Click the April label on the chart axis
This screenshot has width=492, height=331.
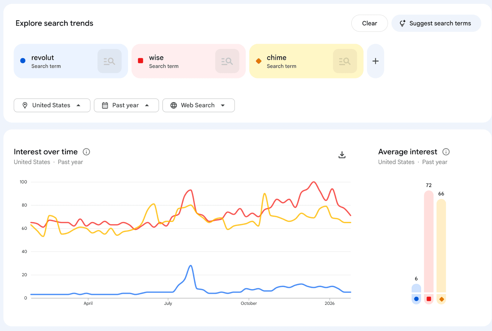pos(88,303)
